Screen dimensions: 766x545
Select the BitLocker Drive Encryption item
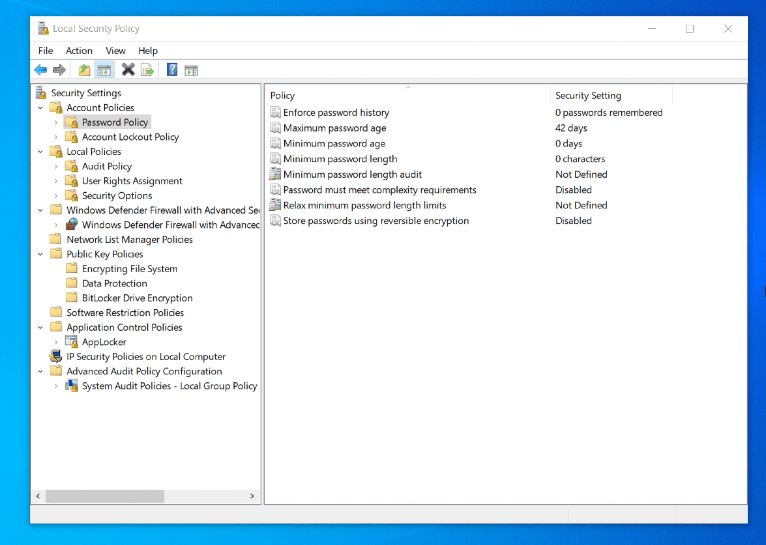(x=137, y=298)
